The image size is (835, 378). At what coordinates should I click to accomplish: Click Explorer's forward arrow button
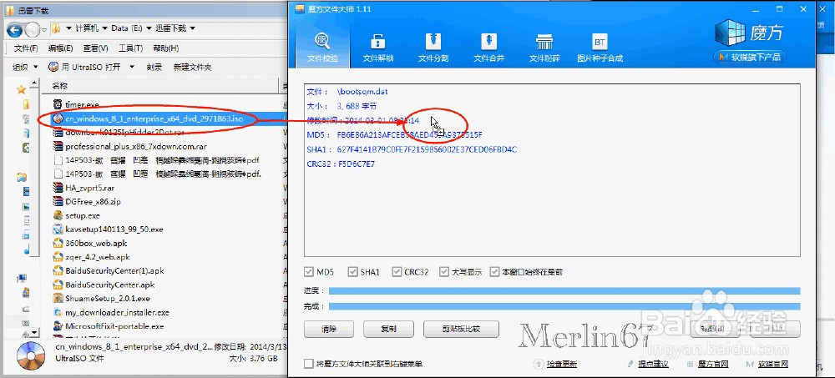[x=32, y=29]
